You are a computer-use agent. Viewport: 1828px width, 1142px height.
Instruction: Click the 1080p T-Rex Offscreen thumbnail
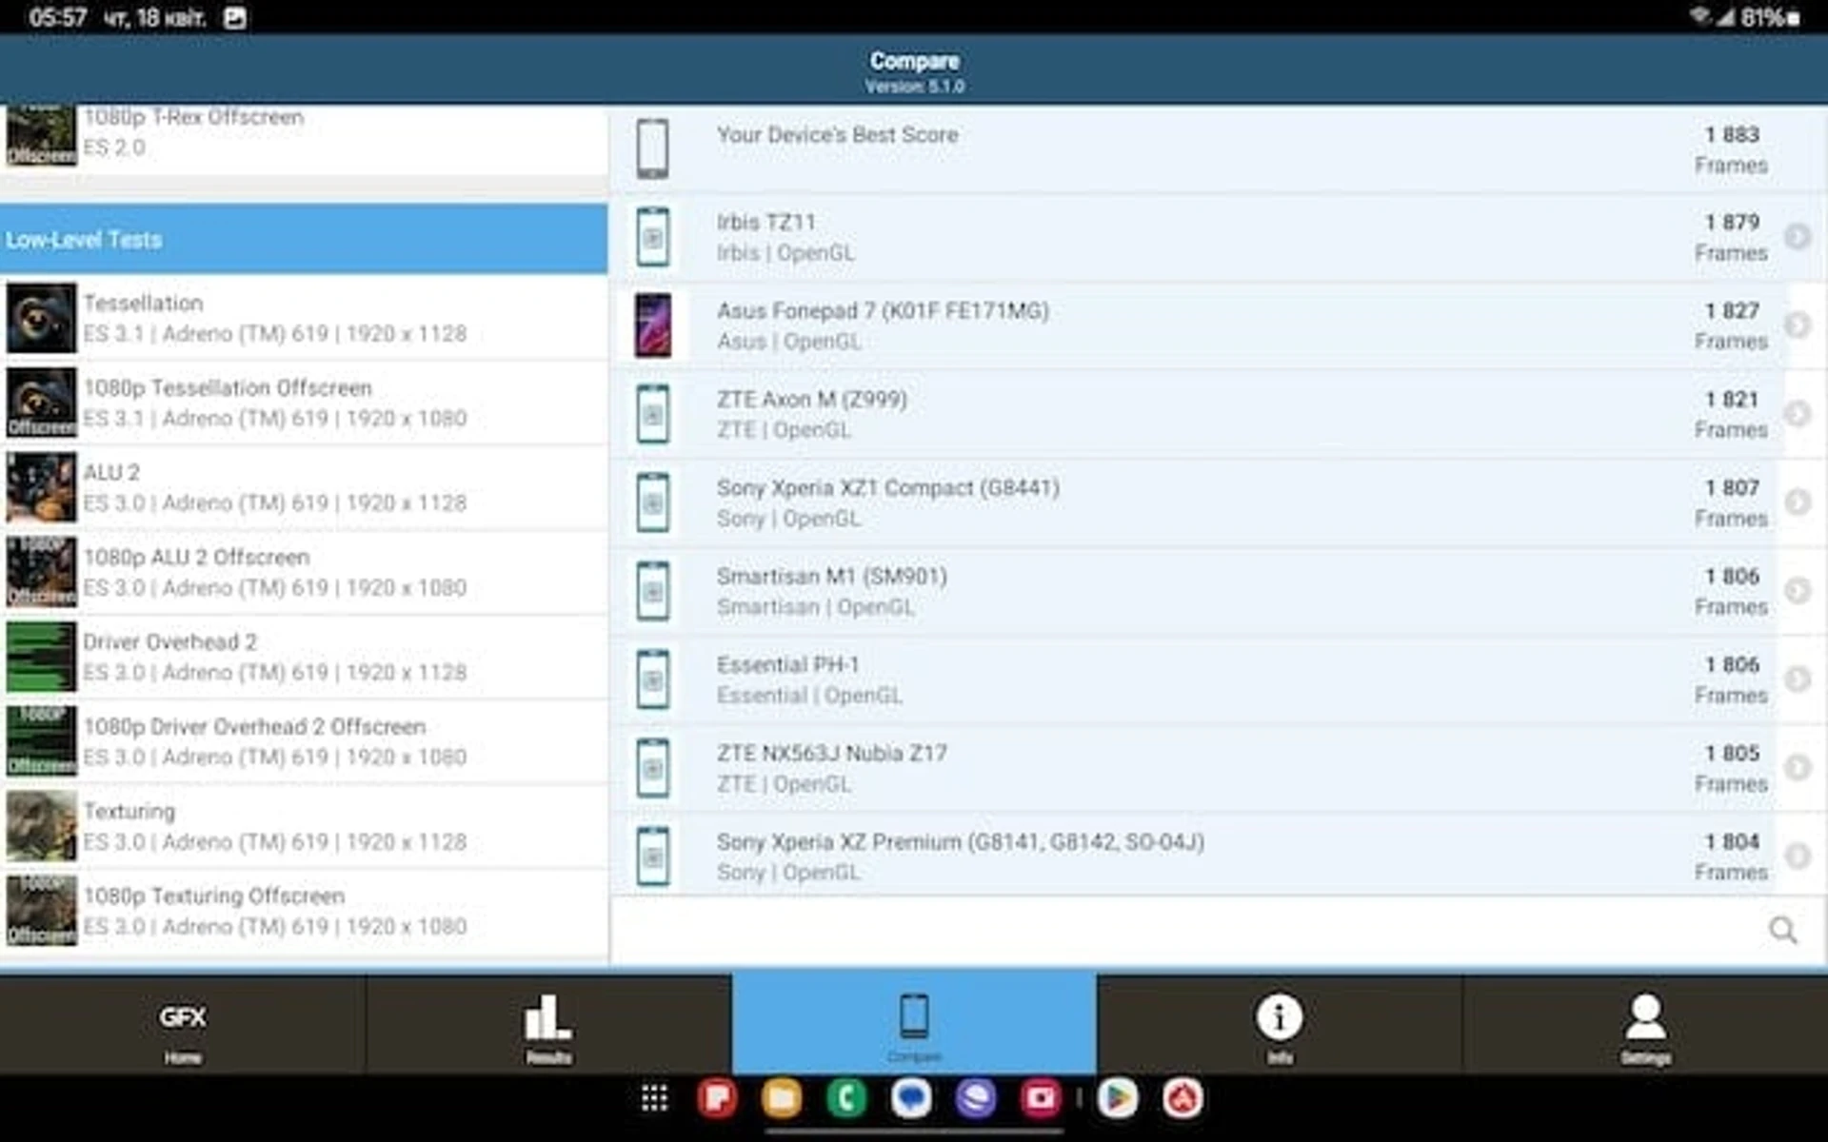(x=41, y=136)
